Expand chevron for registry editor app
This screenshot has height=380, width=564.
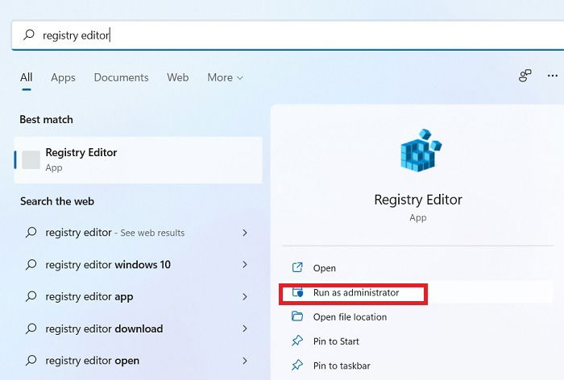tap(245, 296)
